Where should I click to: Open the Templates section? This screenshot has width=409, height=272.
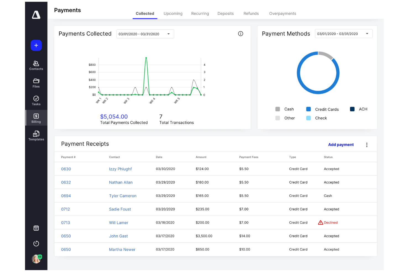36,136
